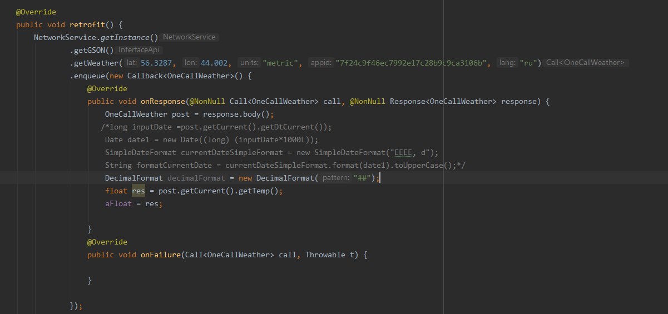Click the getTemp() call
The height and width of the screenshot is (314, 668).
259,191
